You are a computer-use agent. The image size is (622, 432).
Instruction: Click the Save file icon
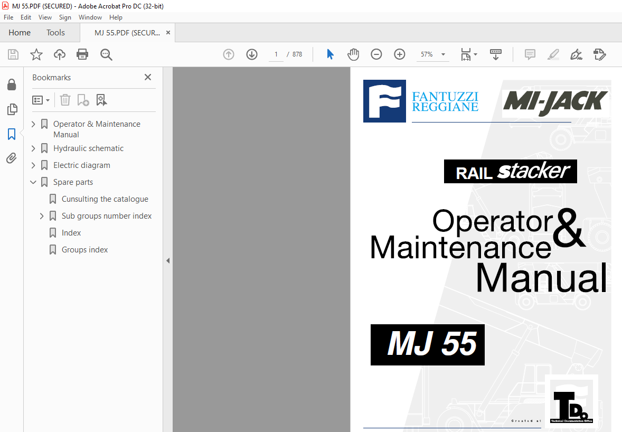pos(13,54)
